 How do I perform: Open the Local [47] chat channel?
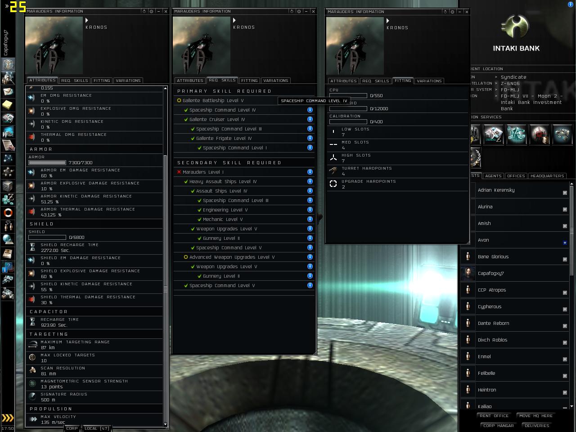pyautogui.click(x=97, y=428)
